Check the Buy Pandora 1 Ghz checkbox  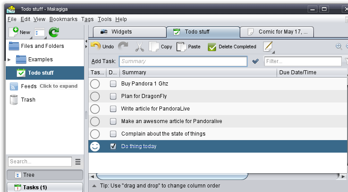113,84
